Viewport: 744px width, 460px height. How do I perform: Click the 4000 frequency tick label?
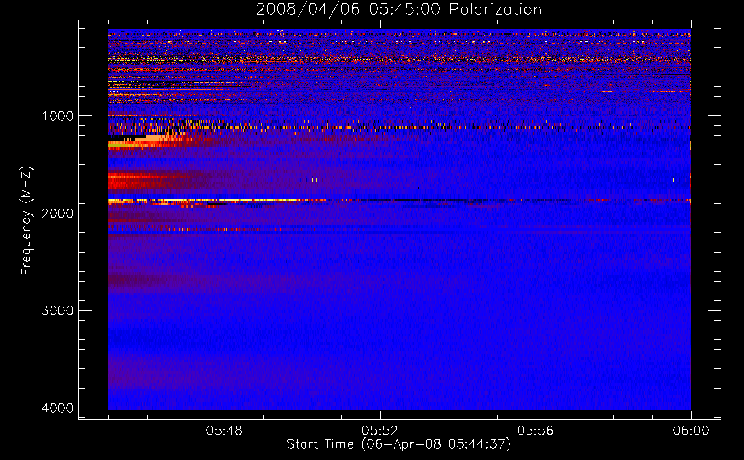click(57, 408)
